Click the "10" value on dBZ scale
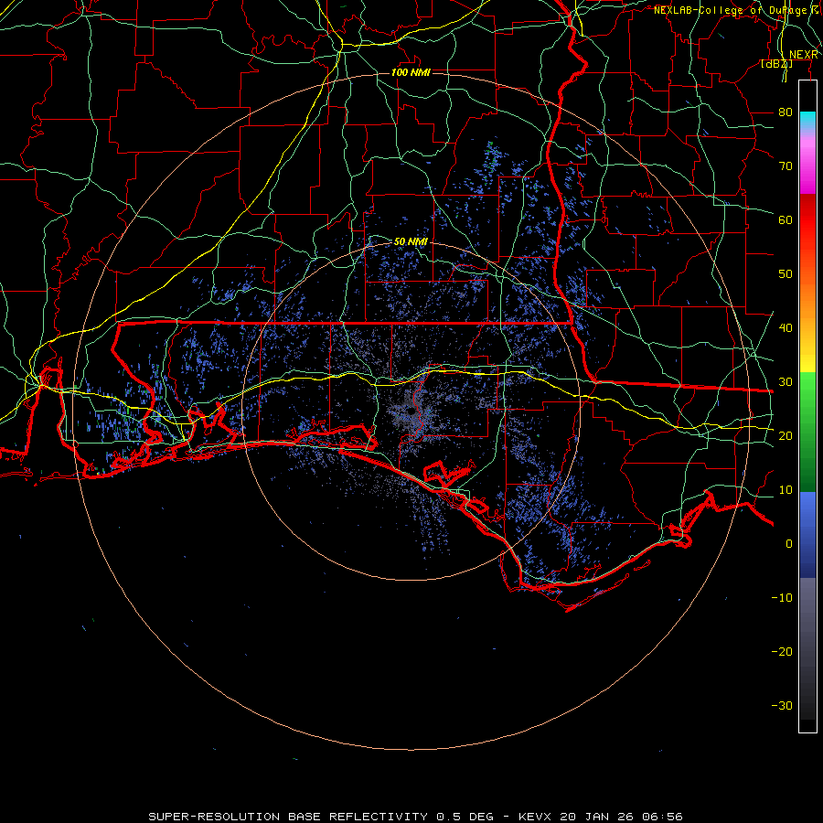The height and width of the screenshot is (823, 823). pyautogui.click(x=786, y=490)
